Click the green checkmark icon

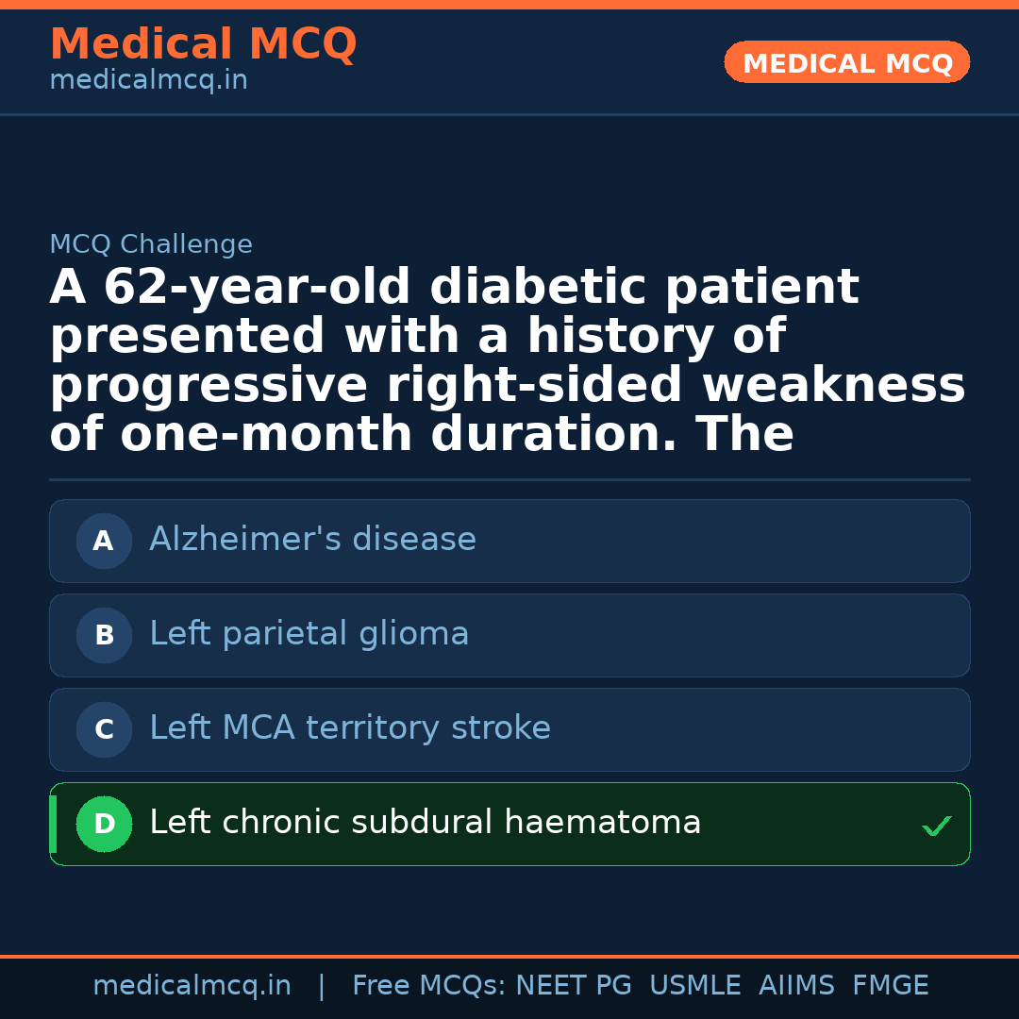pos(936,827)
